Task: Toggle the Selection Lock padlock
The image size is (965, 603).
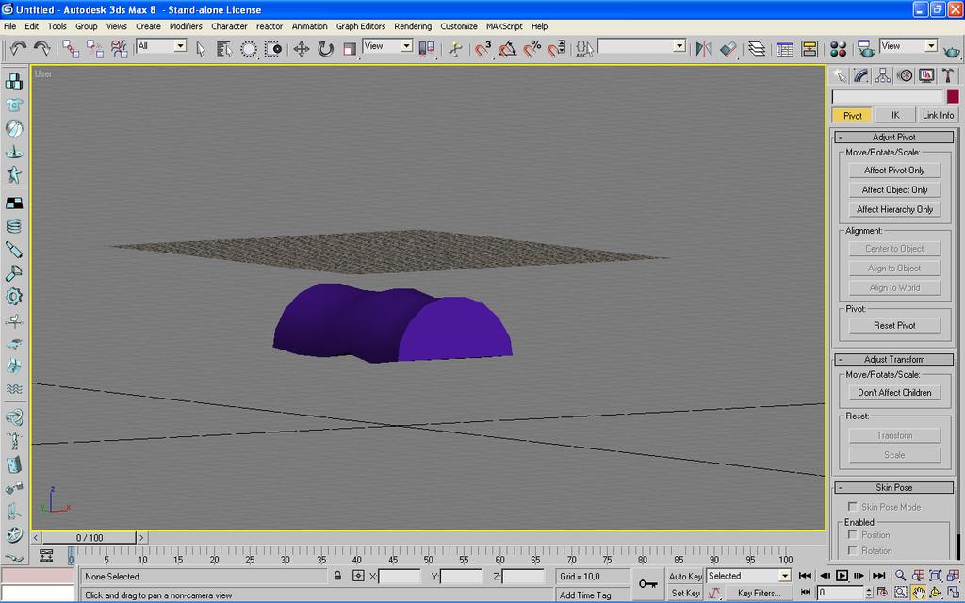Action: 338,576
